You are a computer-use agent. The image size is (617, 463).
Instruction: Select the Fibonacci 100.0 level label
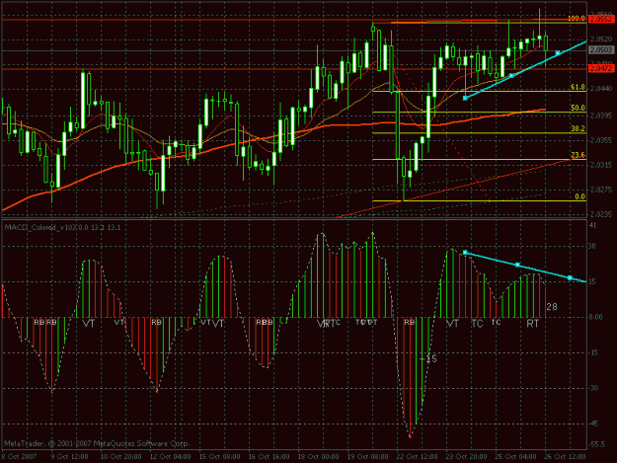coord(577,18)
